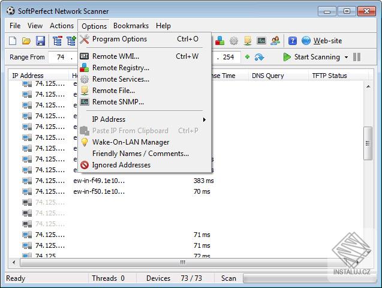Click the vertical scrollbar thumb
The height and width of the screenshot is (288, 382).
pos(368,143)
